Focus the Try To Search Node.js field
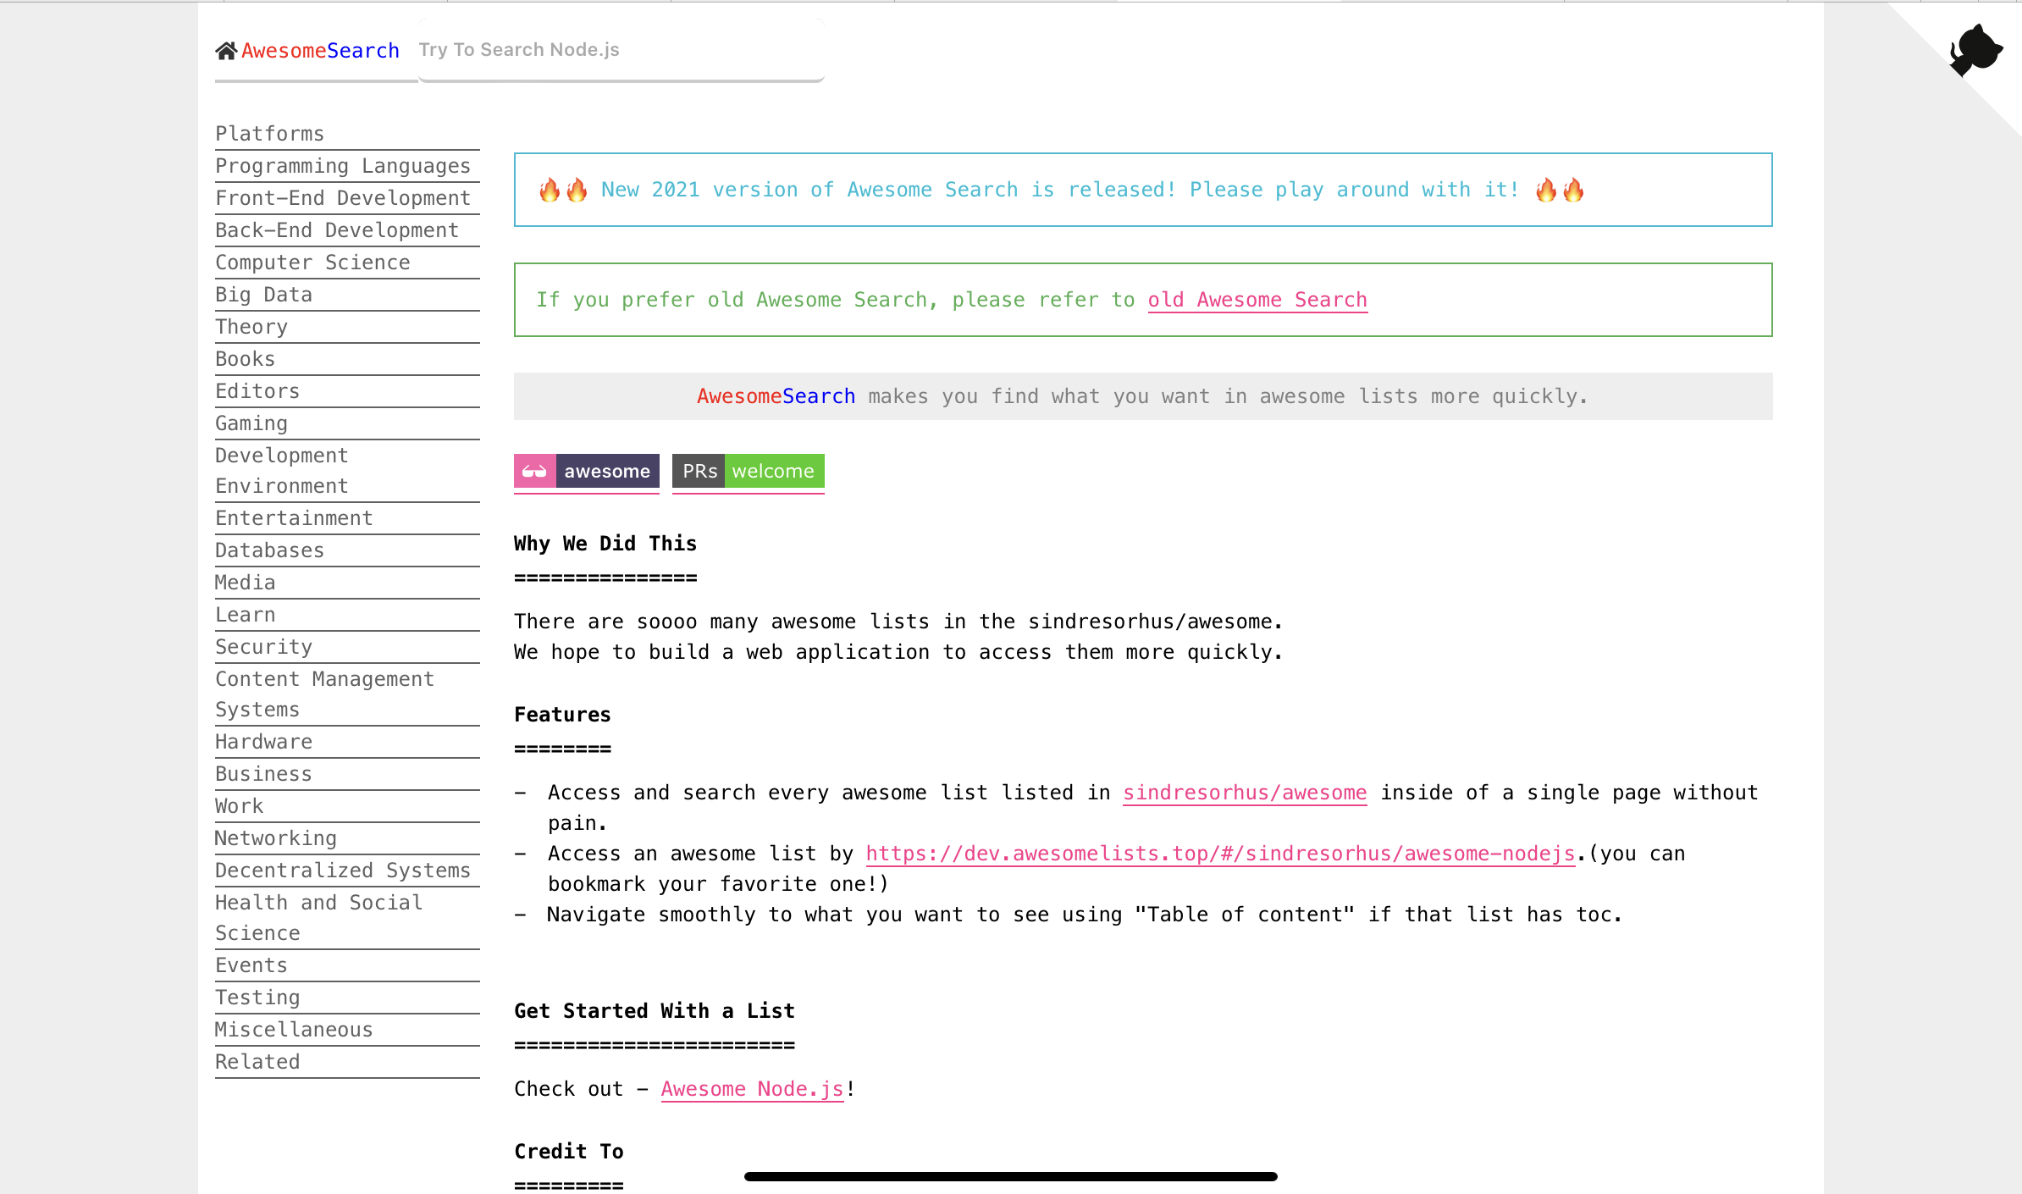 pyautogui.click(x=620, y=50)
